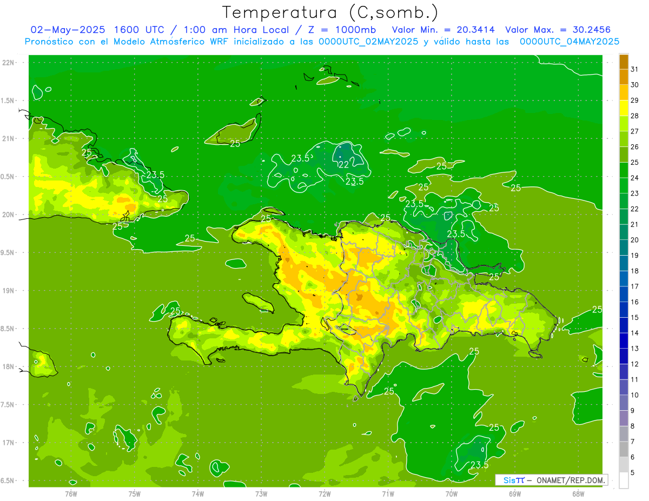Click the 19N latitude axis label

(x=8, y=290)
